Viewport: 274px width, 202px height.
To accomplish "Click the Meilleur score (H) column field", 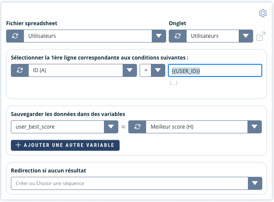I will (x=196, y=127).
